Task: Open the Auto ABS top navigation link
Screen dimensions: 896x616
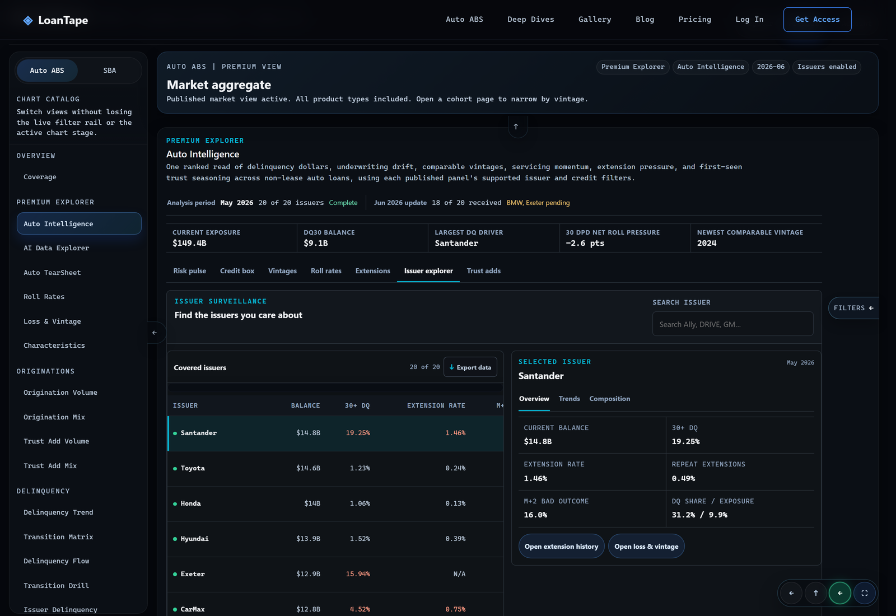Action: 464,20
